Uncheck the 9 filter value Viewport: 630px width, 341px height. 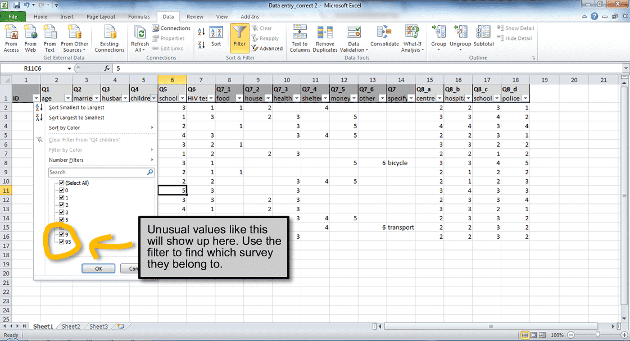pyautogui.click(x=62, y=233)
